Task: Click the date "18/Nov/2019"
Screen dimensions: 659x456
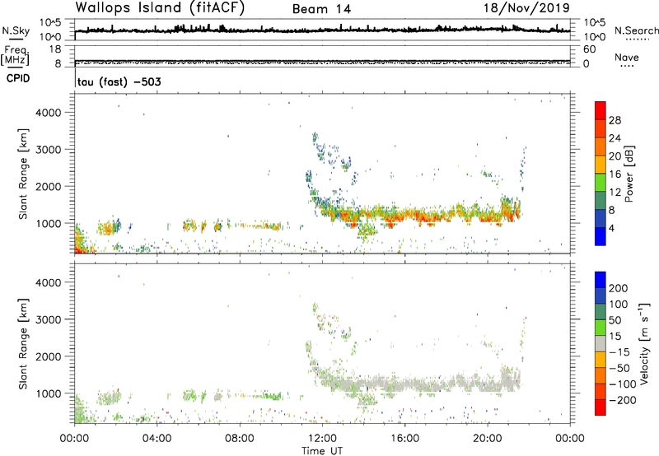Action: pyautogui.click(x=526, y=7)
